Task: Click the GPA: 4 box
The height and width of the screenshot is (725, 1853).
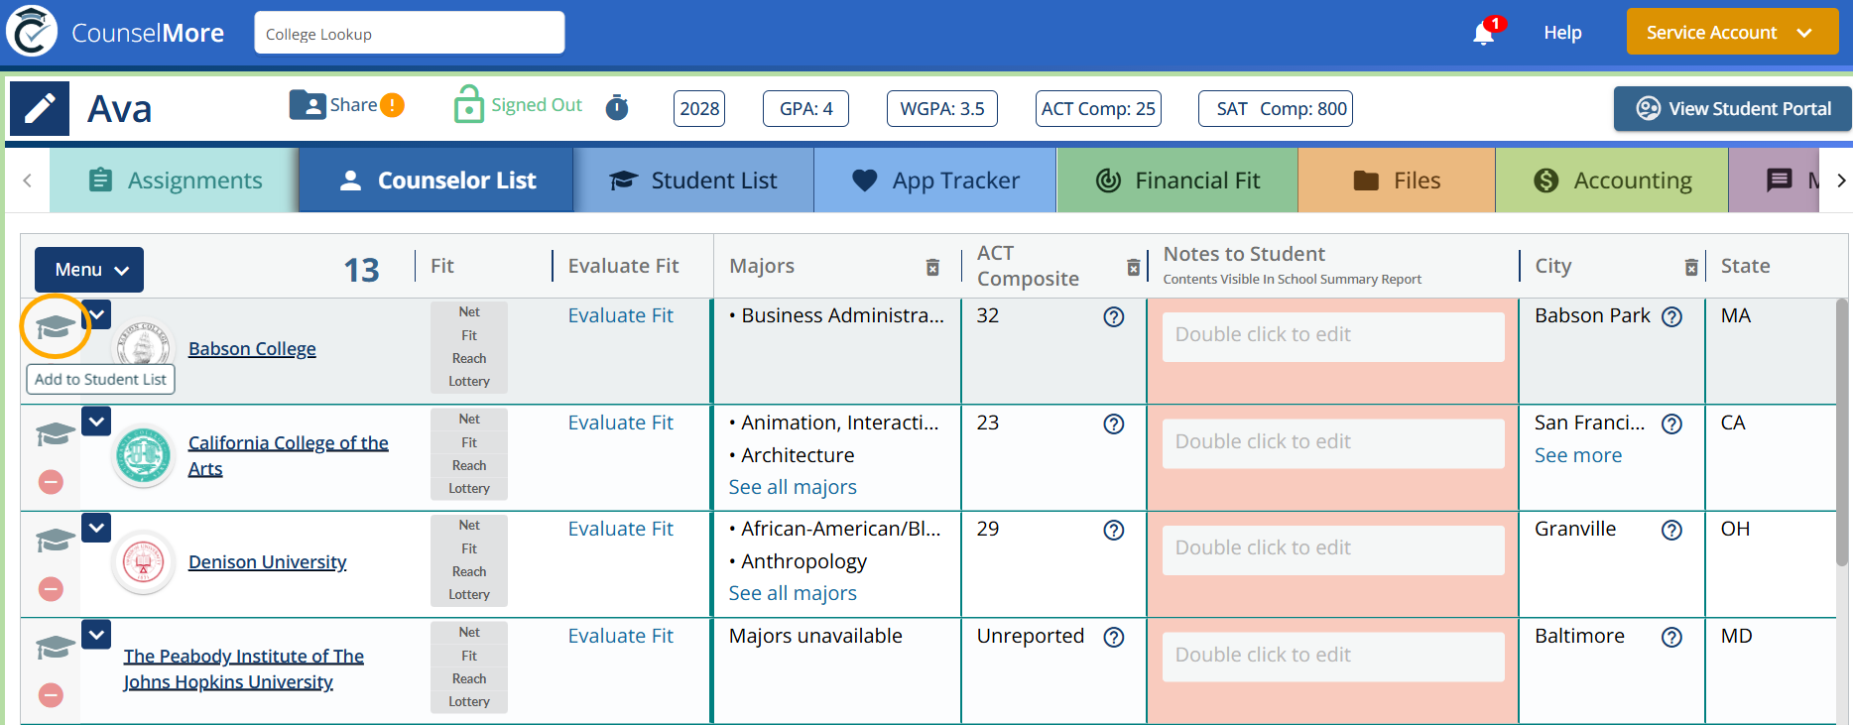Action: tap(805, 109)
